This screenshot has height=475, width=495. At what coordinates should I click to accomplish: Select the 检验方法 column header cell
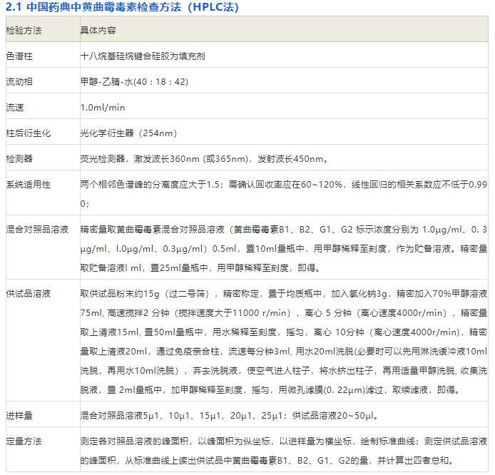(x=24, y=31)
